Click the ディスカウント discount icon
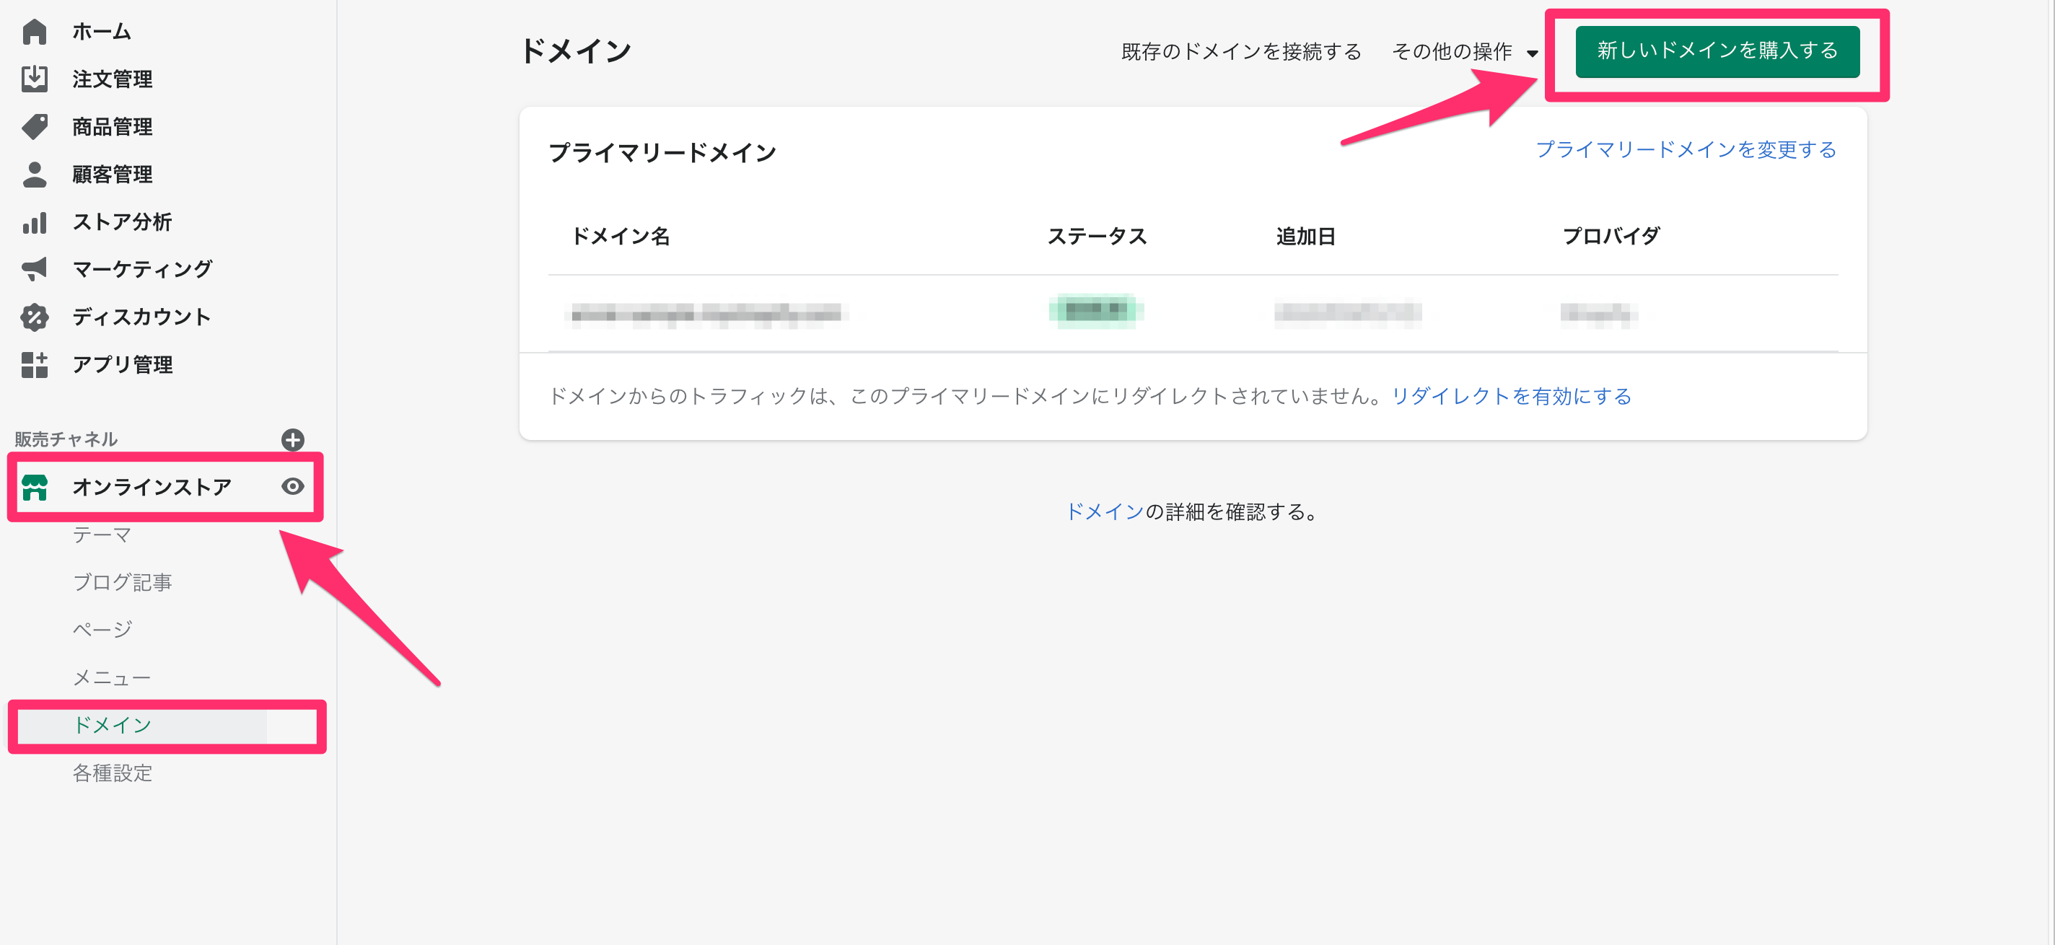The width and height of the screenshot is (2055, 945). coord(35,317)
